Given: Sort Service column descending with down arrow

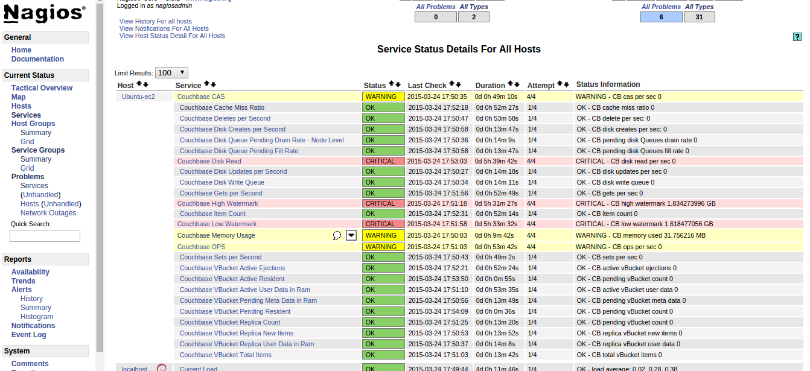Looking at the screenshot, I should click(x=213, y=84).
